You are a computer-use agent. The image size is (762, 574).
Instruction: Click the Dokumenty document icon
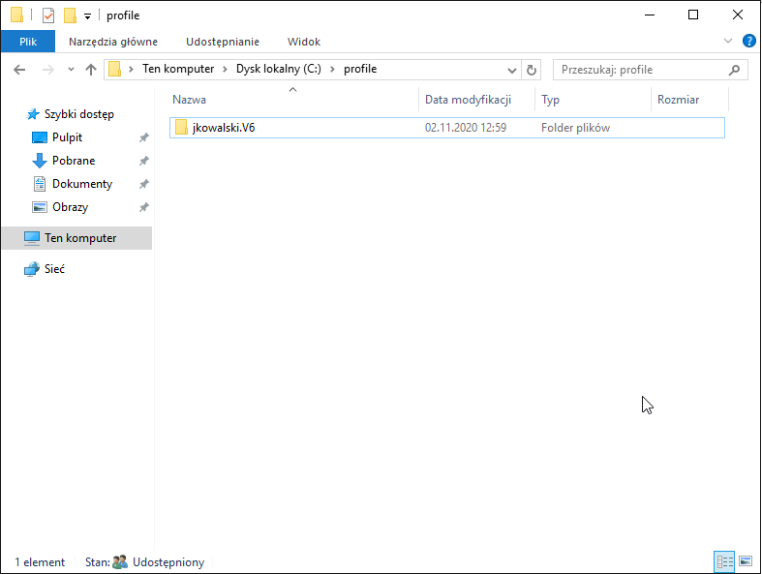pos(40,184)
